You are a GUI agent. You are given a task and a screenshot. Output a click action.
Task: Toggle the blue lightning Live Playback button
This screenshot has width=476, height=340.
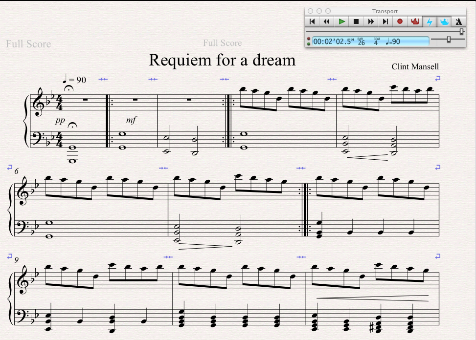tap(430, 21)
